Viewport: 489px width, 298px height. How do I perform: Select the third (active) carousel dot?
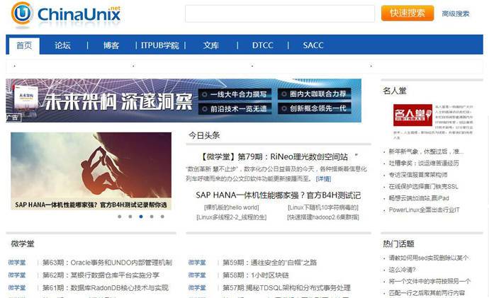click(141, 217)
